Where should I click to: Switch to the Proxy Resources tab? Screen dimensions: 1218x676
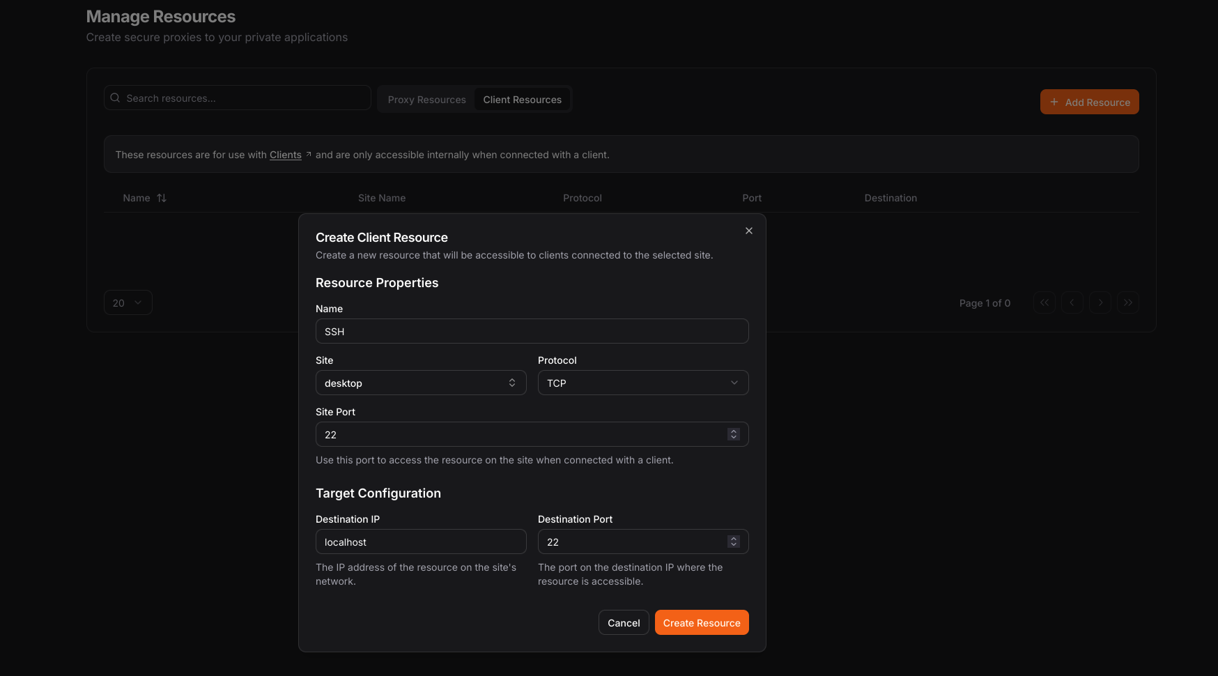(426, 100)
